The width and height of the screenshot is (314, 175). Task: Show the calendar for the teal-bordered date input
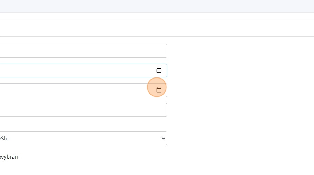click(159, 71)
